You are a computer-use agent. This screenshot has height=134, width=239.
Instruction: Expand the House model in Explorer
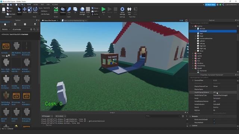pos(193,54)
